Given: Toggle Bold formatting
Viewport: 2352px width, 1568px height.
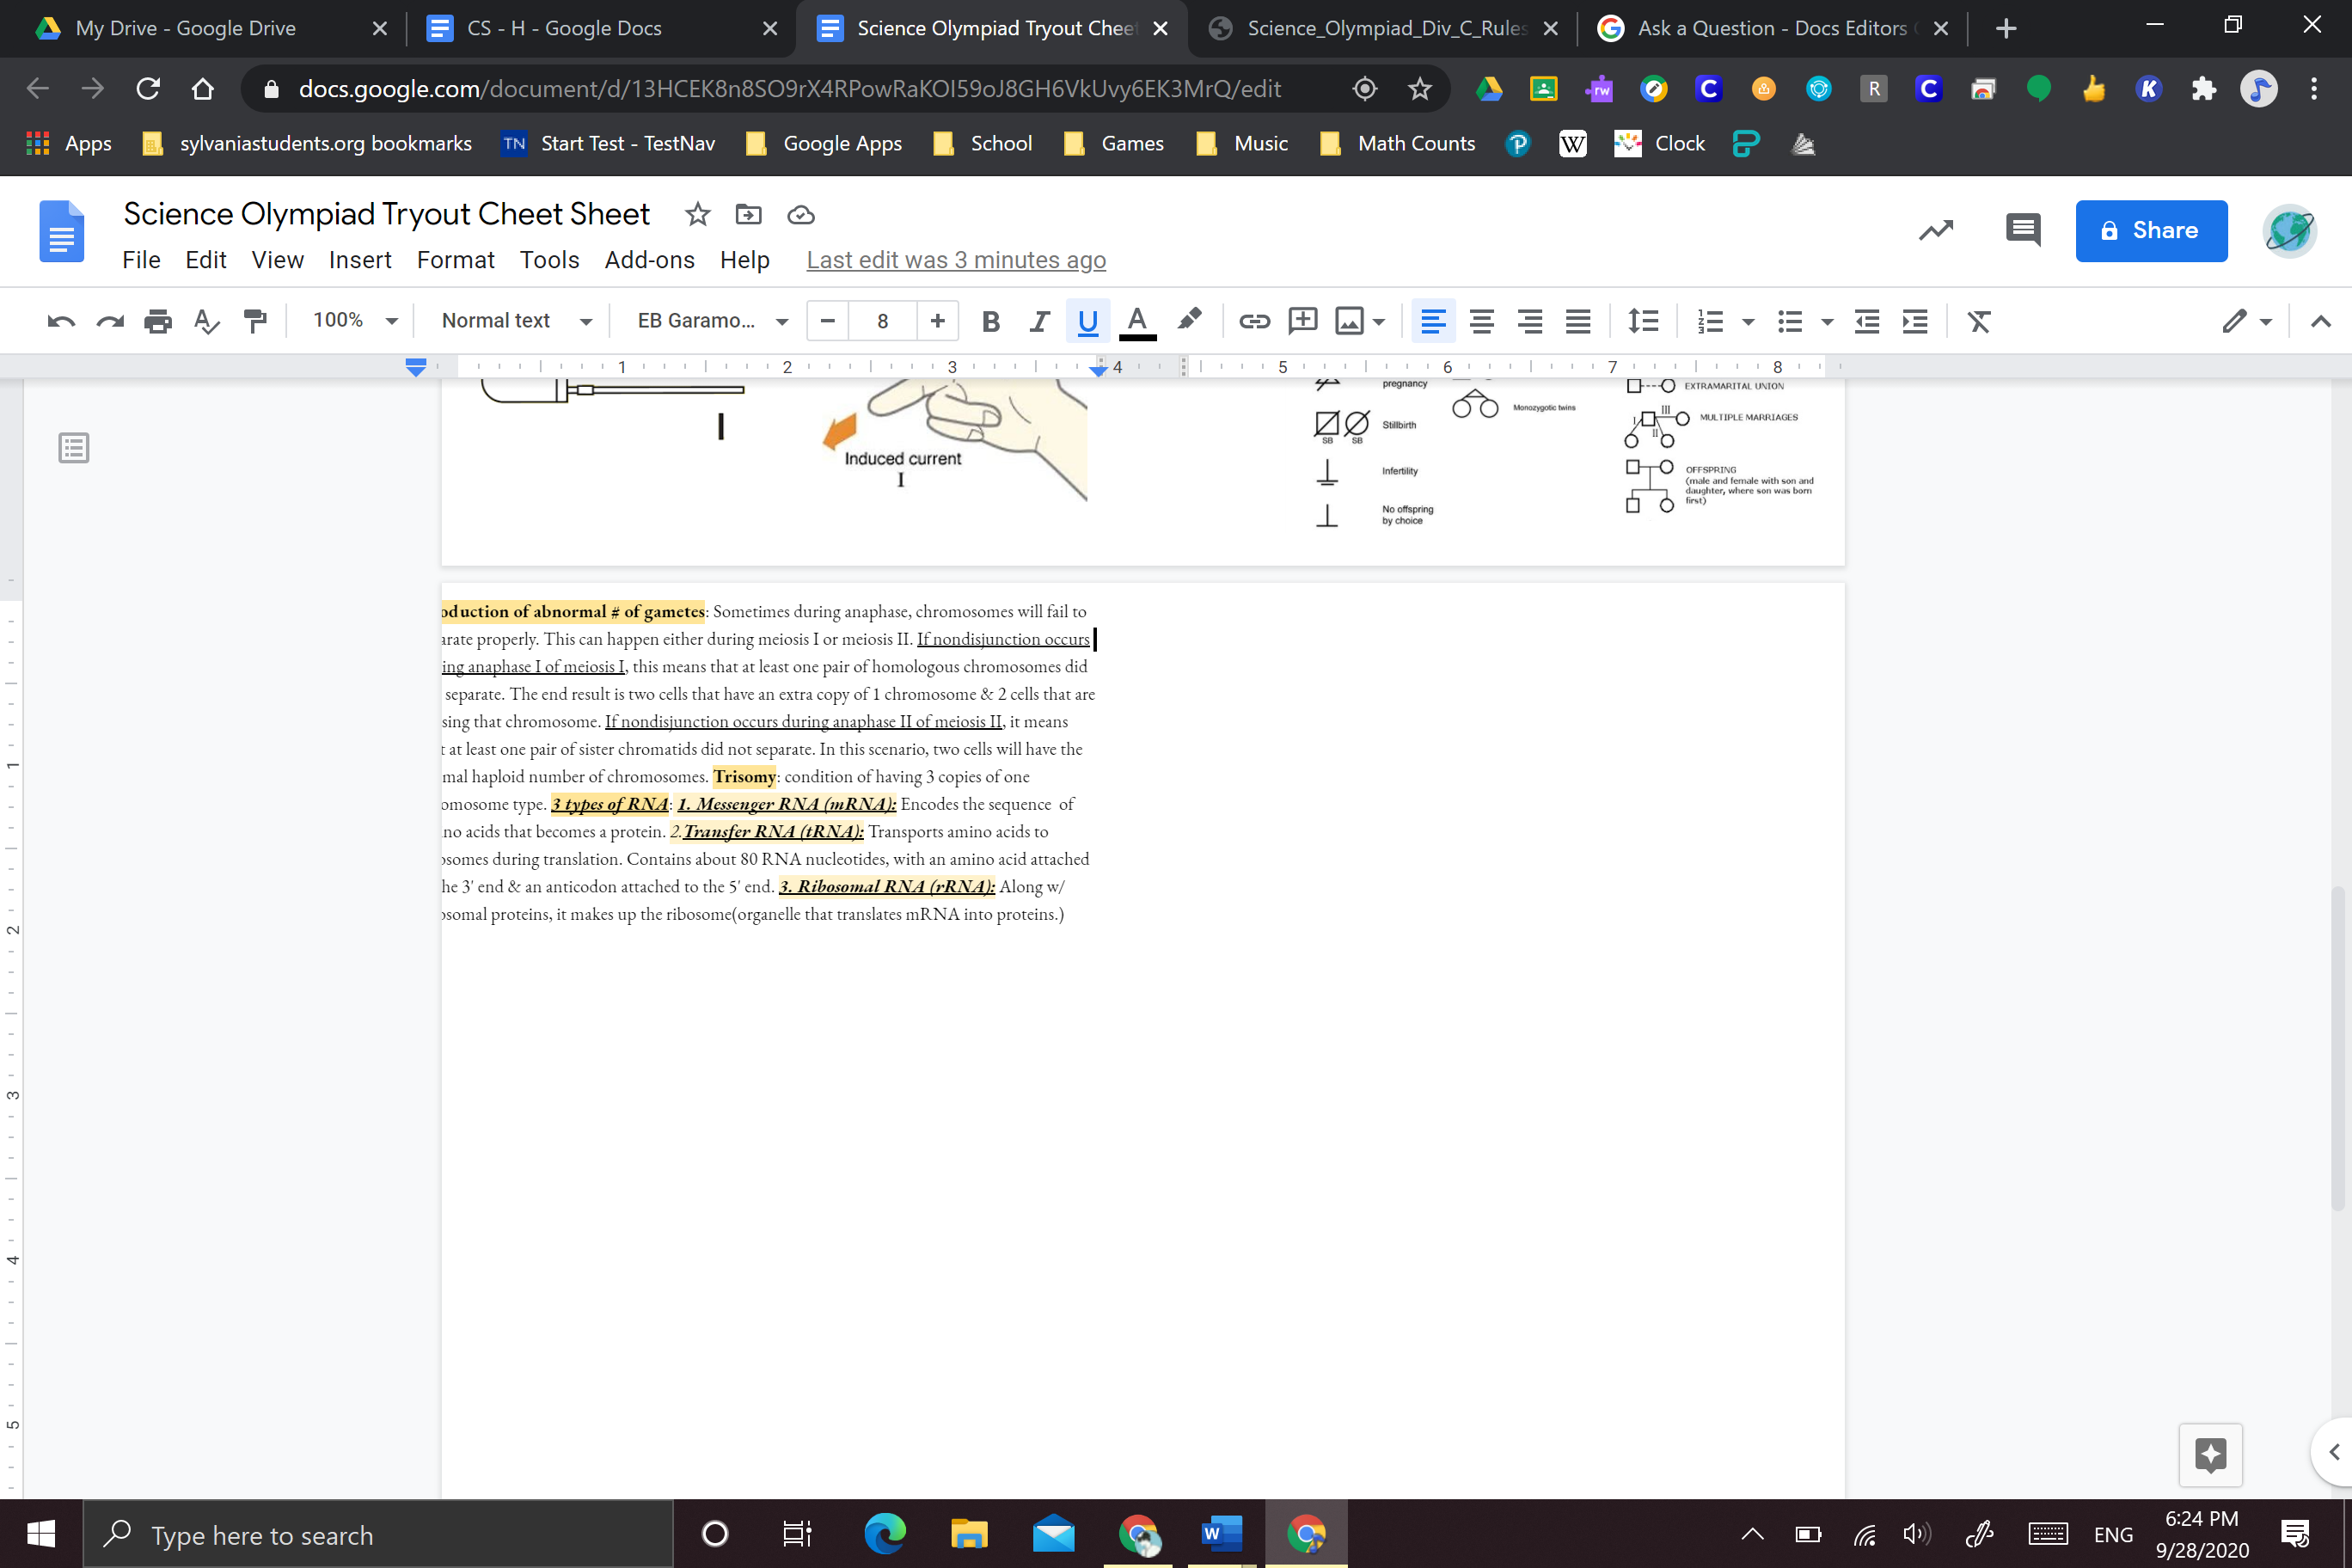Looking at the screenshot, I should (990, 321).
